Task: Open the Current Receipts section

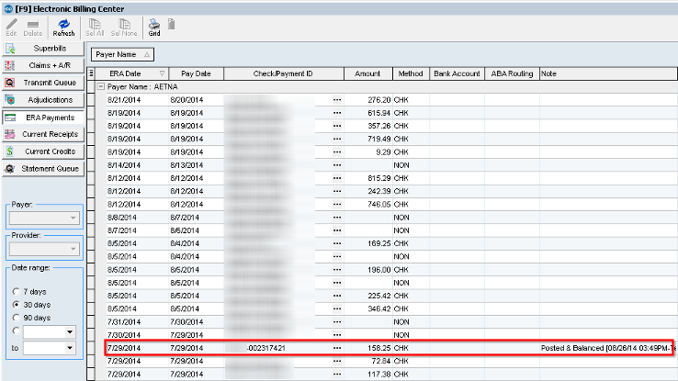Action: click(43, 134)
